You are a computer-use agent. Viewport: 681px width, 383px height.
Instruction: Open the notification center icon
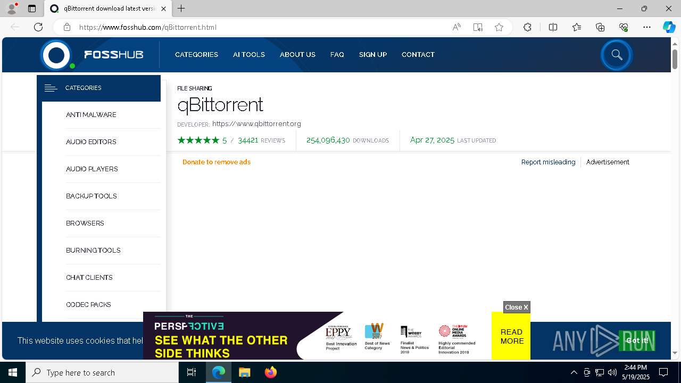pyautogui.click(x=663, y=372)
